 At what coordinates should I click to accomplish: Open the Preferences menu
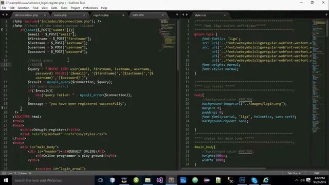(x=90, y=8)
